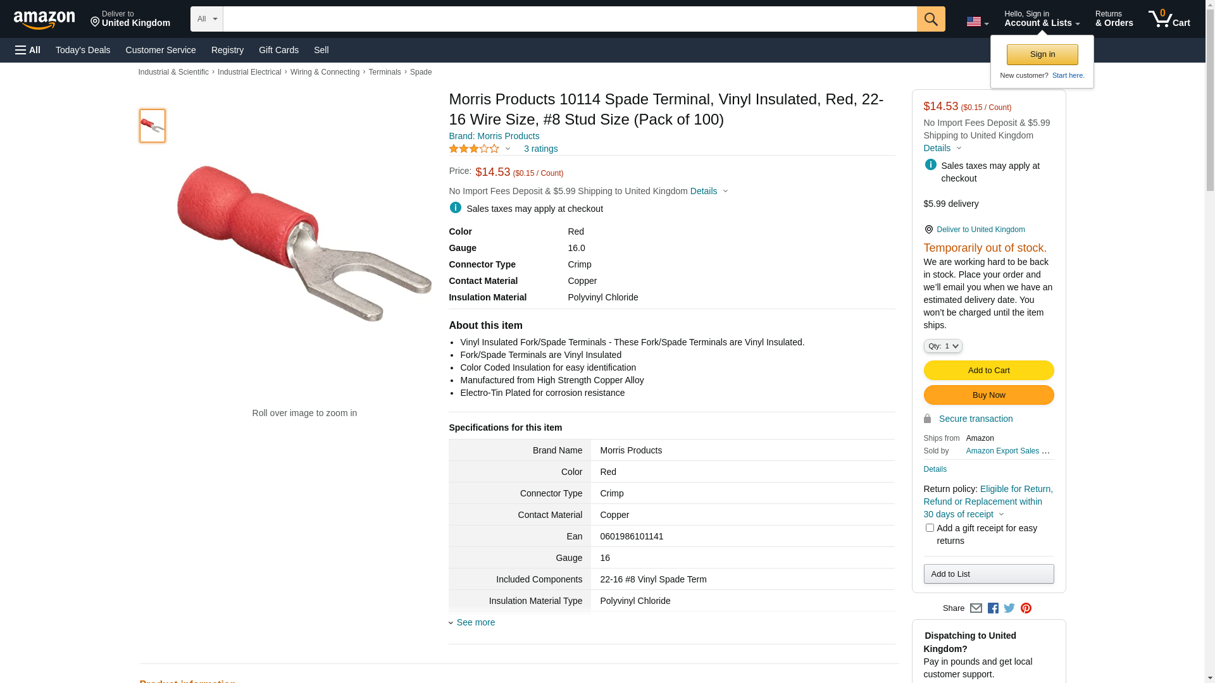The width and height of the screenshot is (1215, 683).
Task: Open the Qty quantity dropdown
Action: (943, 346)
